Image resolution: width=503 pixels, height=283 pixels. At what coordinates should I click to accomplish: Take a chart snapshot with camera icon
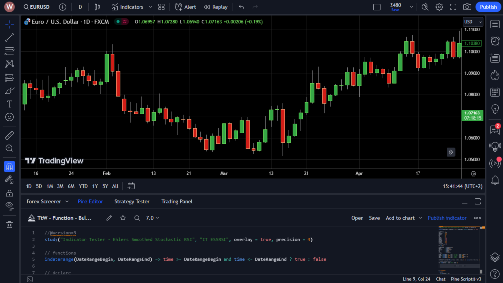[x=467, y=7]
